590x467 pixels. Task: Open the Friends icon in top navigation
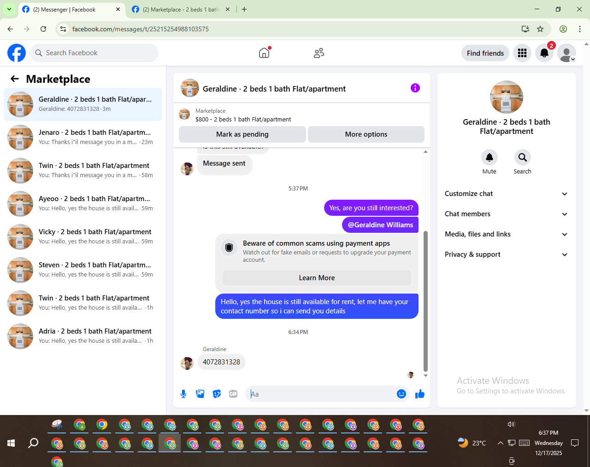click(x=319, y=53)
